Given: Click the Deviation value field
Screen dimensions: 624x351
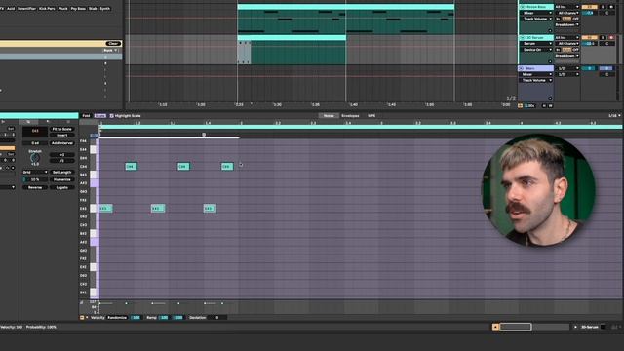Looking at the screenshot, I should (216, 318).
